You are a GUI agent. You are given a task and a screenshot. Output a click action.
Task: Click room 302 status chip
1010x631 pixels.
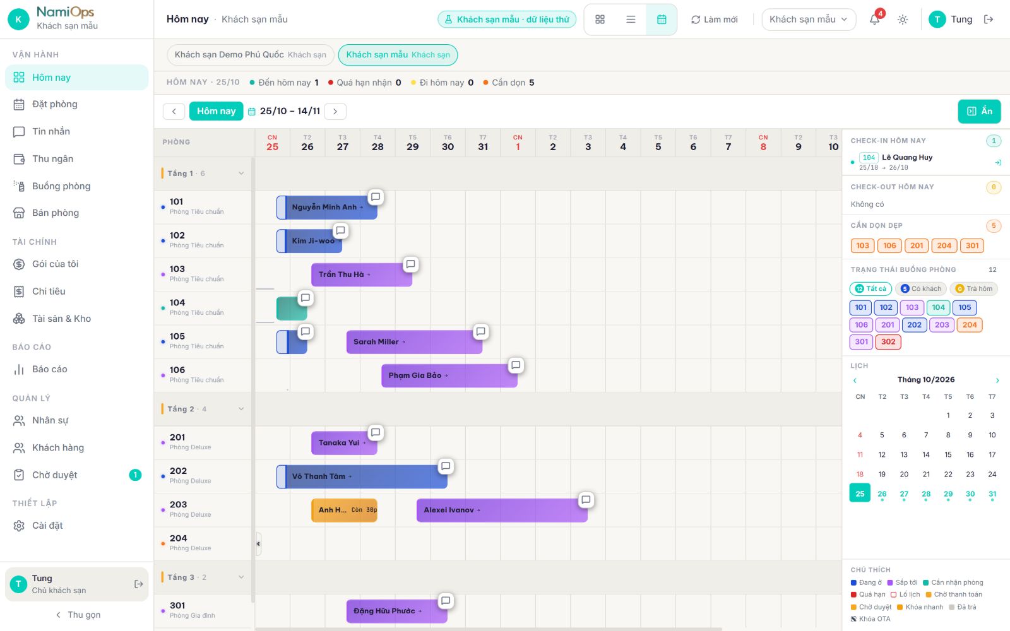click(x=888, y=342)
